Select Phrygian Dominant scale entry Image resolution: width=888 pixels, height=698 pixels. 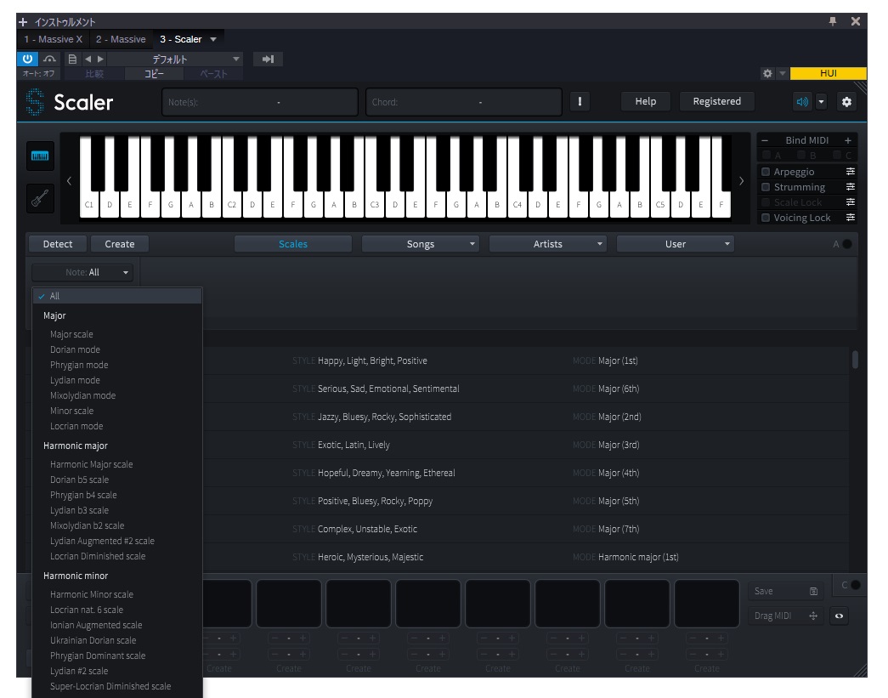pos(98,655)
